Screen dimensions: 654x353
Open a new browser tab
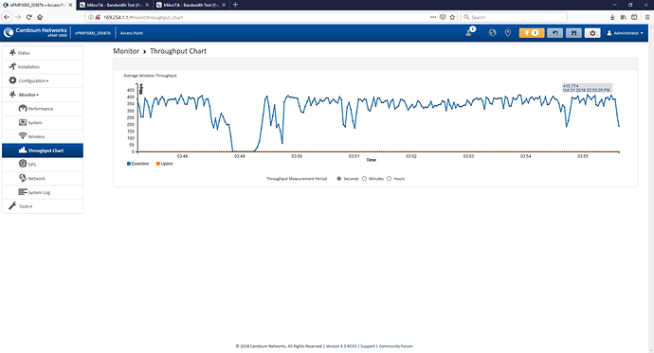point(235,5)
